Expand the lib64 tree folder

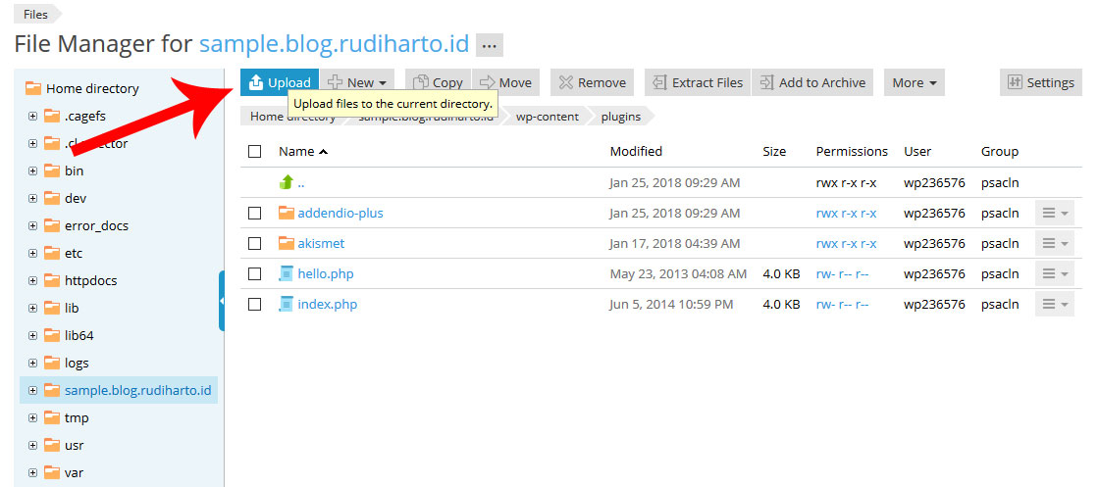point(32,335)
